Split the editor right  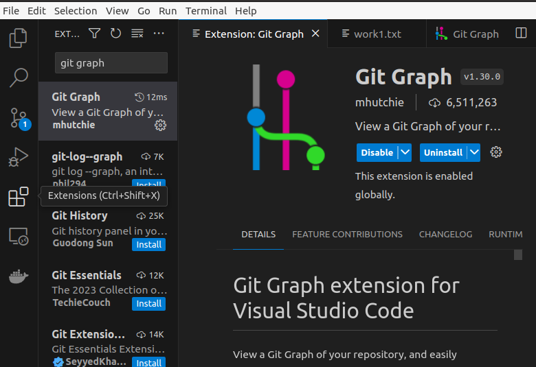pyautogui.click(x=521, y=33)
